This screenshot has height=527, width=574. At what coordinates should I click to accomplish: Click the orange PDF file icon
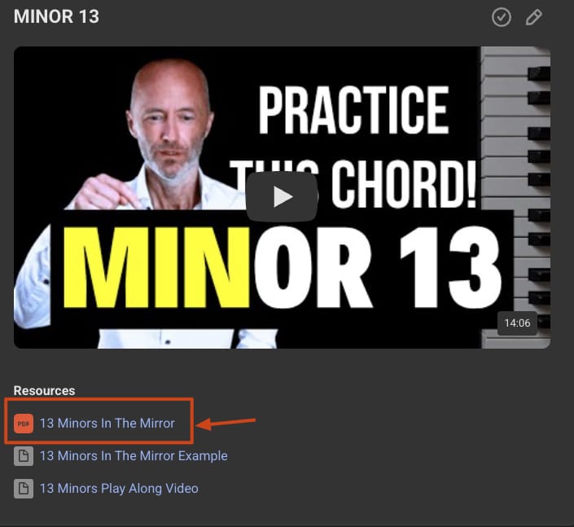point(24,424)
